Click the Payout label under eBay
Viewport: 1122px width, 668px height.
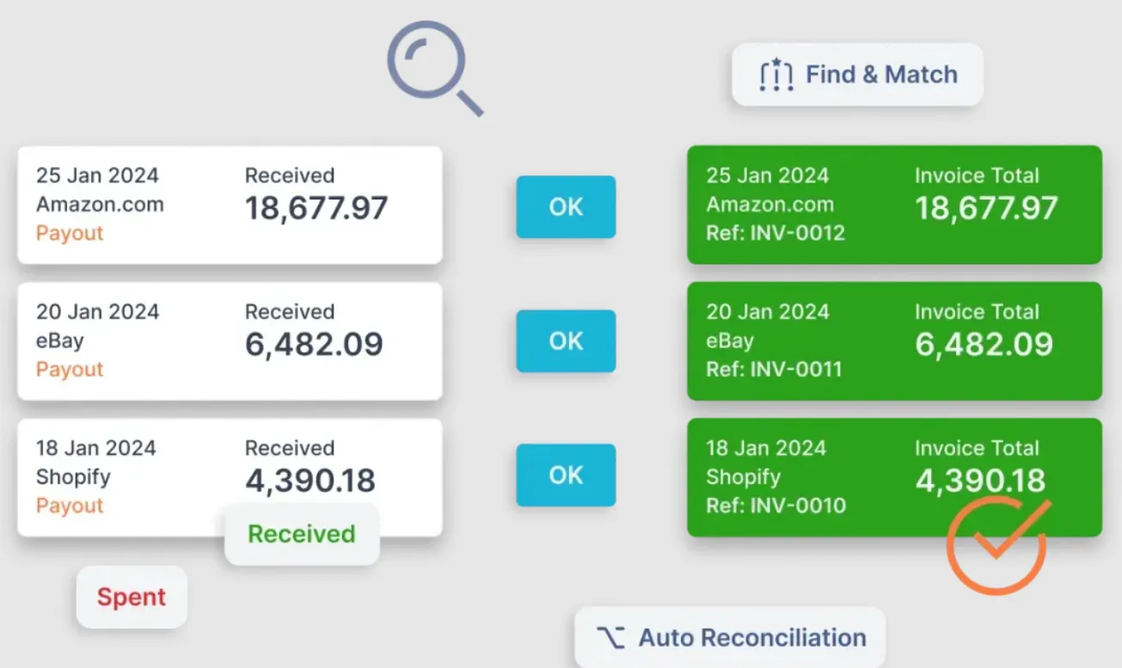70,370
